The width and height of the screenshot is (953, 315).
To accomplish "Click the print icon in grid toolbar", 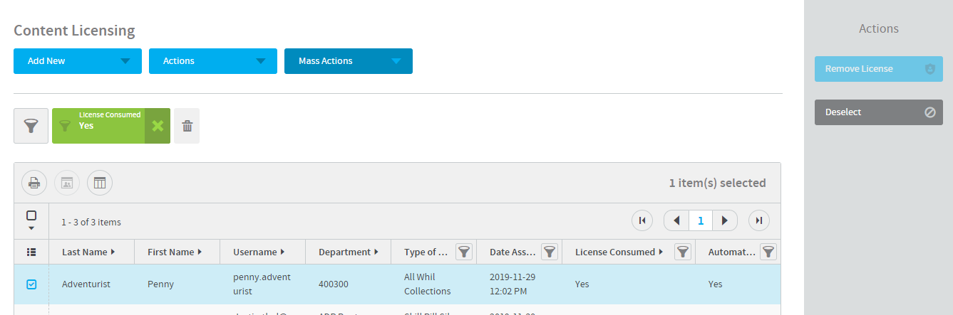I will [34, 183].
